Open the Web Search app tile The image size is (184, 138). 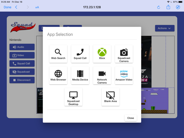pos(58,54)
